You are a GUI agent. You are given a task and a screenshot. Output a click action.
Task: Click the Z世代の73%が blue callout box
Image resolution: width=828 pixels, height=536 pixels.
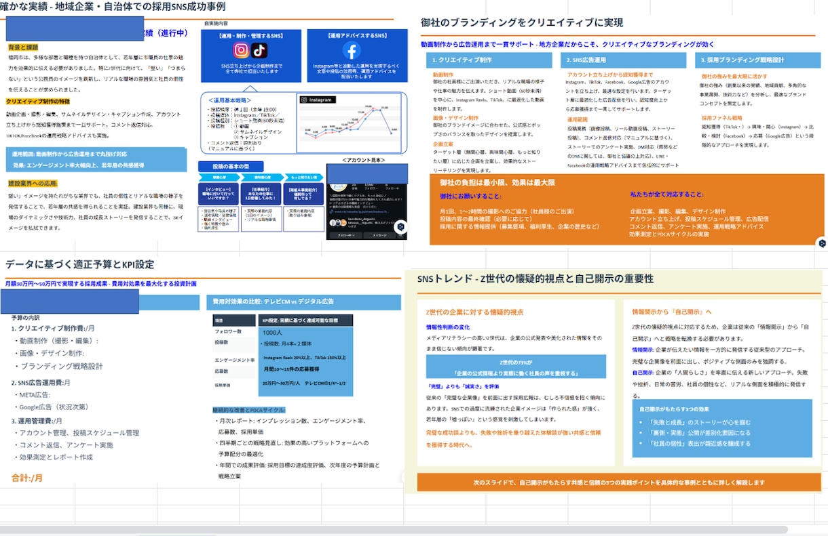(x=516, y=367)
